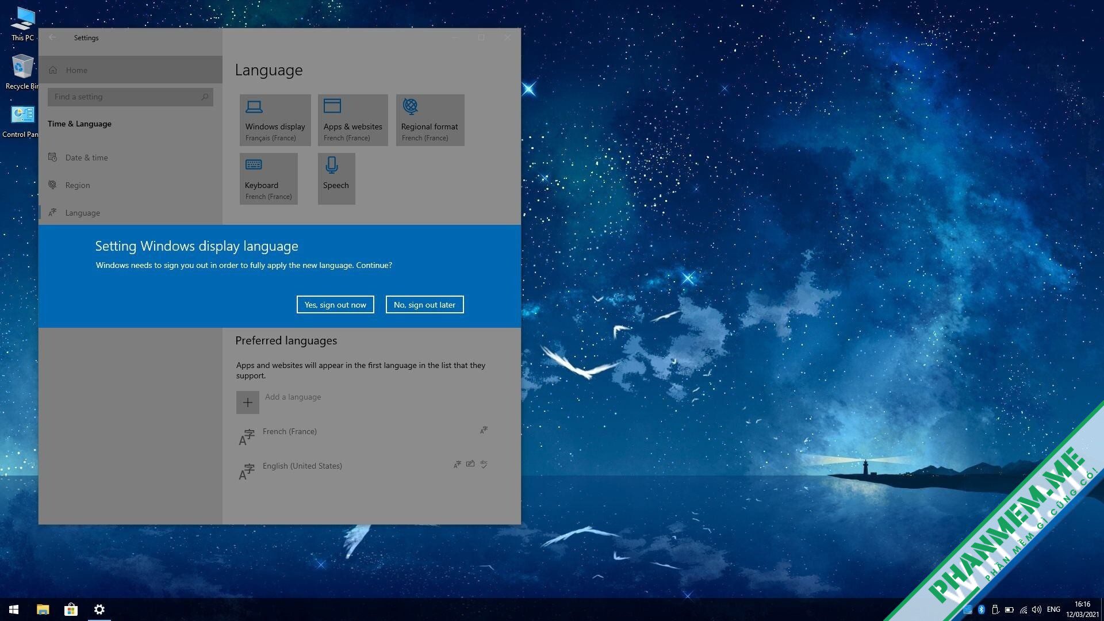Click volume speaker tray icon

pos(1037,609)
